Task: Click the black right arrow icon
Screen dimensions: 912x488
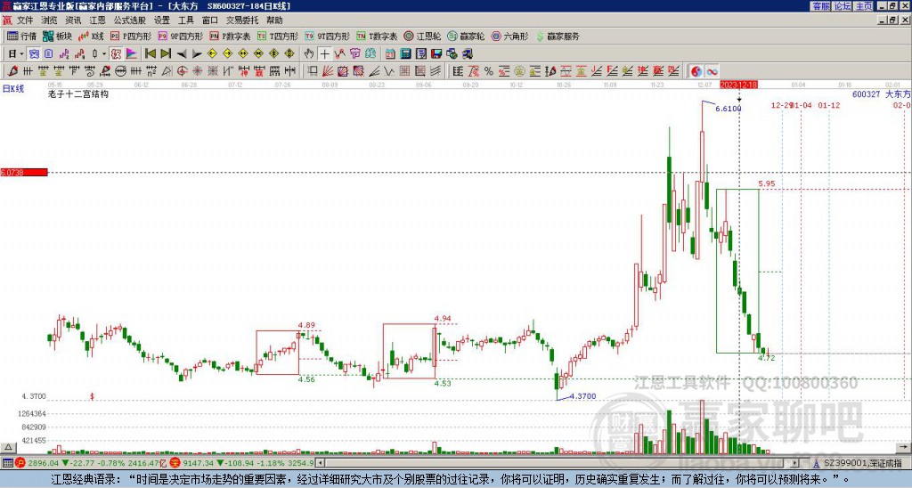Action: click(x=197, y=54)
